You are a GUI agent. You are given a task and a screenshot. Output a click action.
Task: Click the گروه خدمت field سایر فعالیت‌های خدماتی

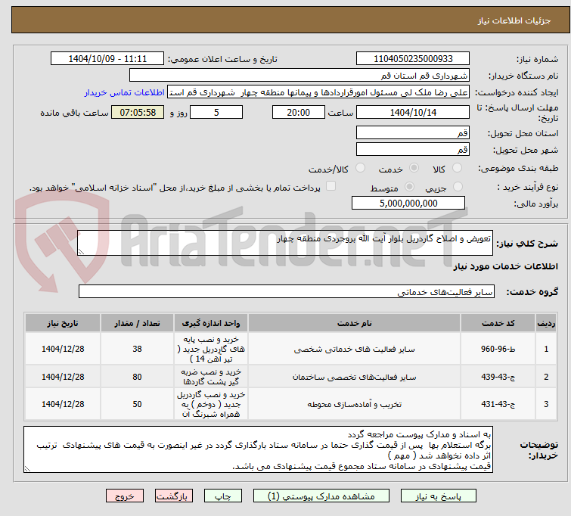(286, 291)
